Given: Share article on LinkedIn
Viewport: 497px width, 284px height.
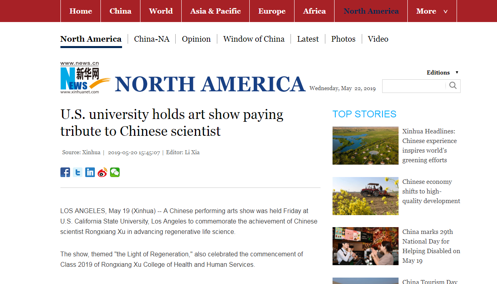Looking at the screenshot, I should coord(90,172).
